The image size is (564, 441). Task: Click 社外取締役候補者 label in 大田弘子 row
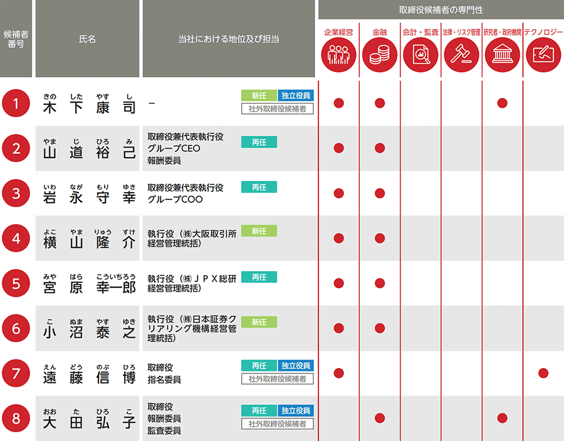point(278,423)
